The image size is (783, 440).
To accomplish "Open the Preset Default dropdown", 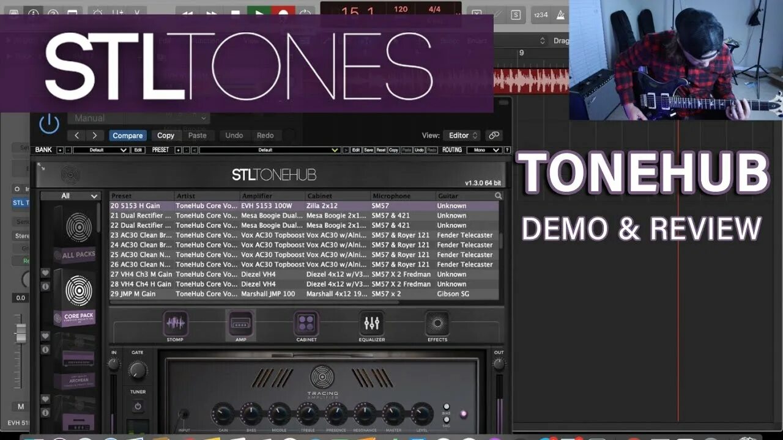I will (x=270, y=150).
